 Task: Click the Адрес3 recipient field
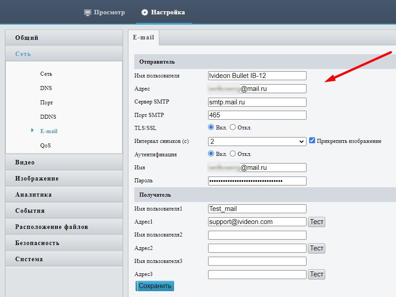pyautogui.click(x=257, y=275)
